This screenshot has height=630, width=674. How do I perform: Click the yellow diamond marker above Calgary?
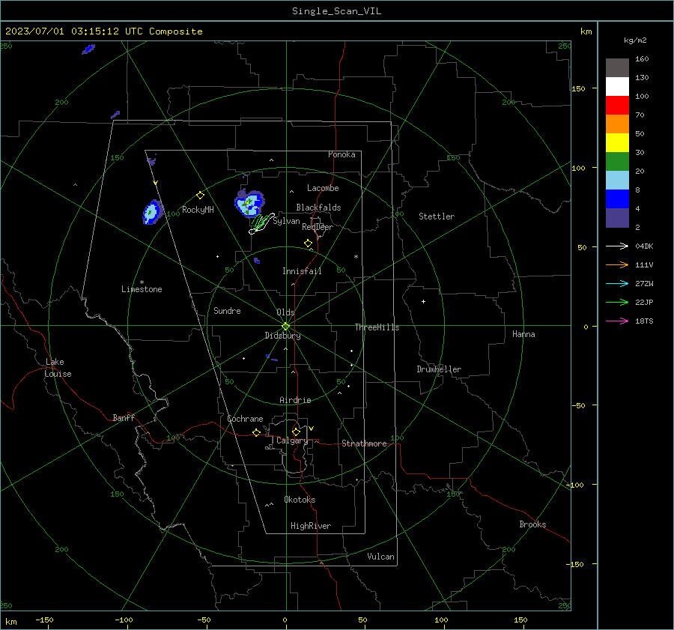pos(296,431)
